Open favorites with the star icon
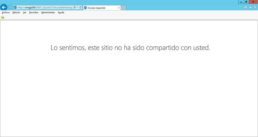The width and height of the screenshot is (258, 137). [x=250, y=7]
